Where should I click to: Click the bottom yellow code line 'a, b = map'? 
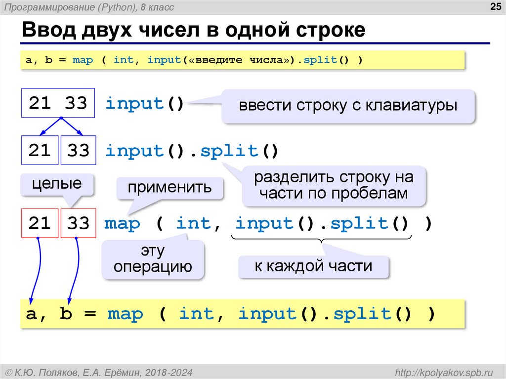coord(242,314)
